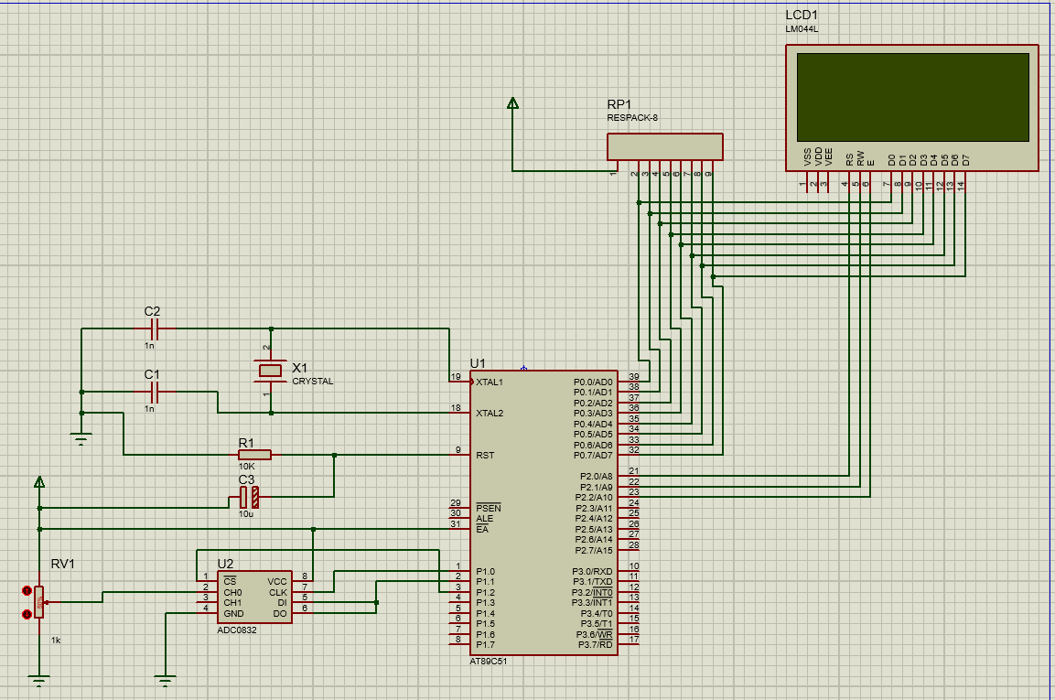1055x700 pixels.
Task: Select the C3 electrolytic capacitor symbol
Action: [x=249, y=497]
